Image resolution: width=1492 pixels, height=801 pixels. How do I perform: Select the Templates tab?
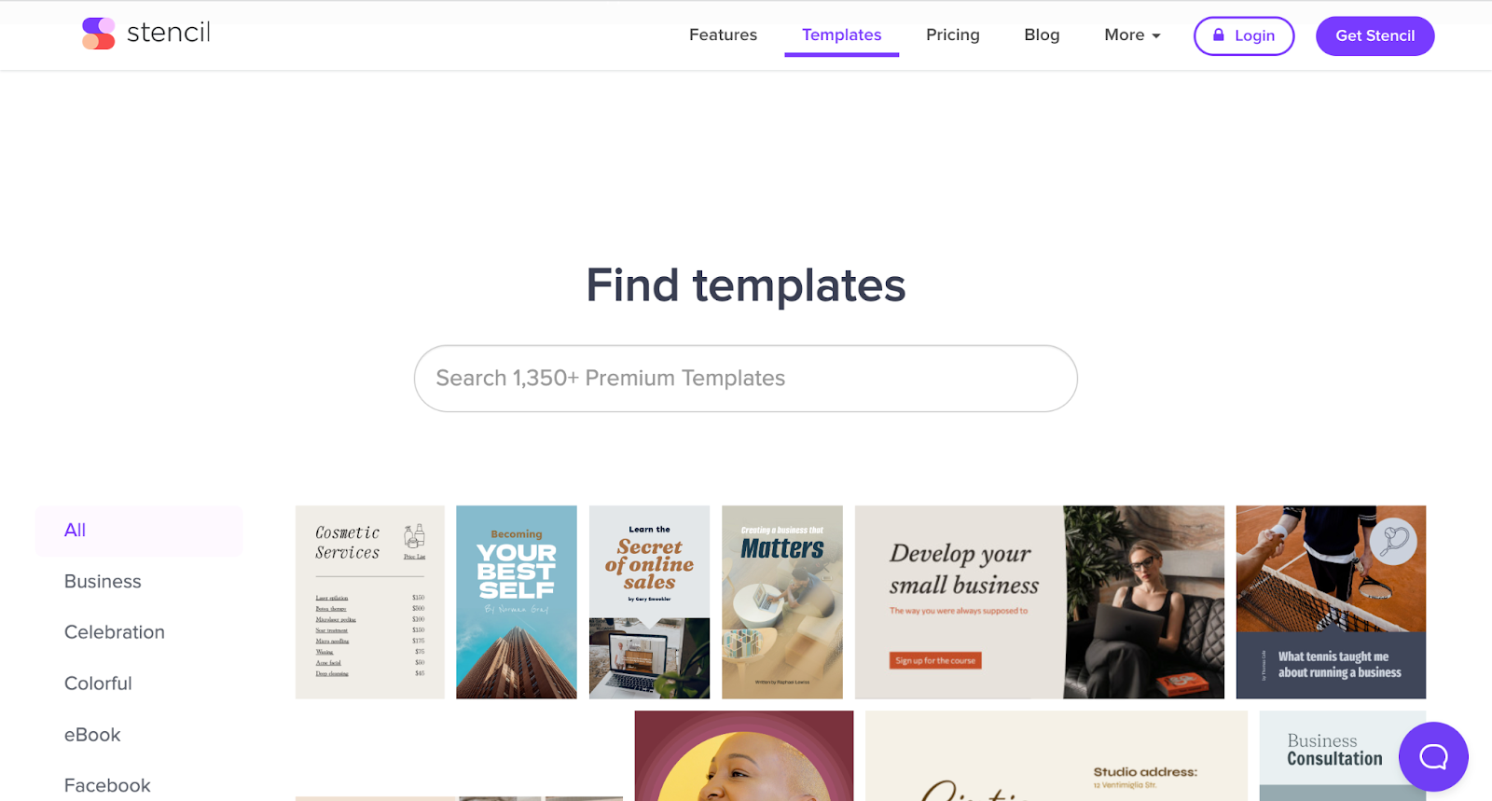pos(841,35)
